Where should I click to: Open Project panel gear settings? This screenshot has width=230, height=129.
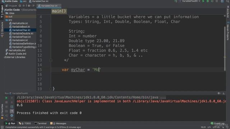[29, 6]
